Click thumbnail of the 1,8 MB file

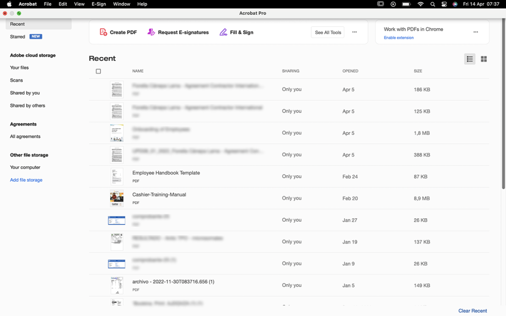click(x=117, y=133)
